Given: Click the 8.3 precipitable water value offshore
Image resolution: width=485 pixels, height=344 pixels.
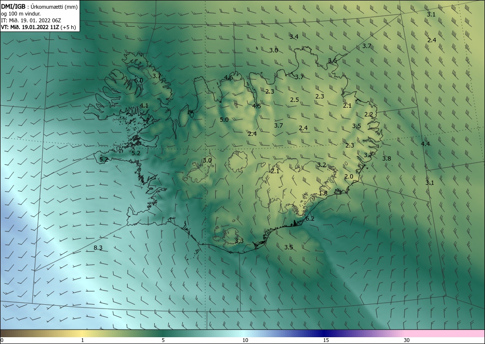Looking at the screenshot, I should point(98,247).
